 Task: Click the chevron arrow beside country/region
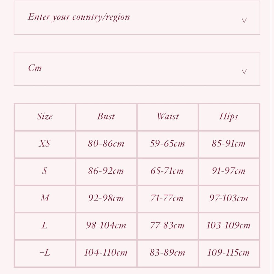(x=244, y=20)
